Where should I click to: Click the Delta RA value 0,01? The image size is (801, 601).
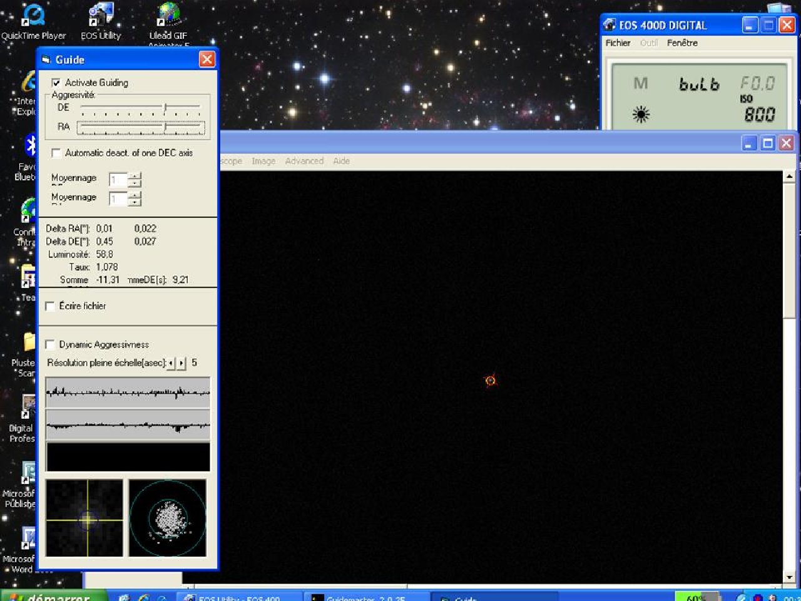105,229
